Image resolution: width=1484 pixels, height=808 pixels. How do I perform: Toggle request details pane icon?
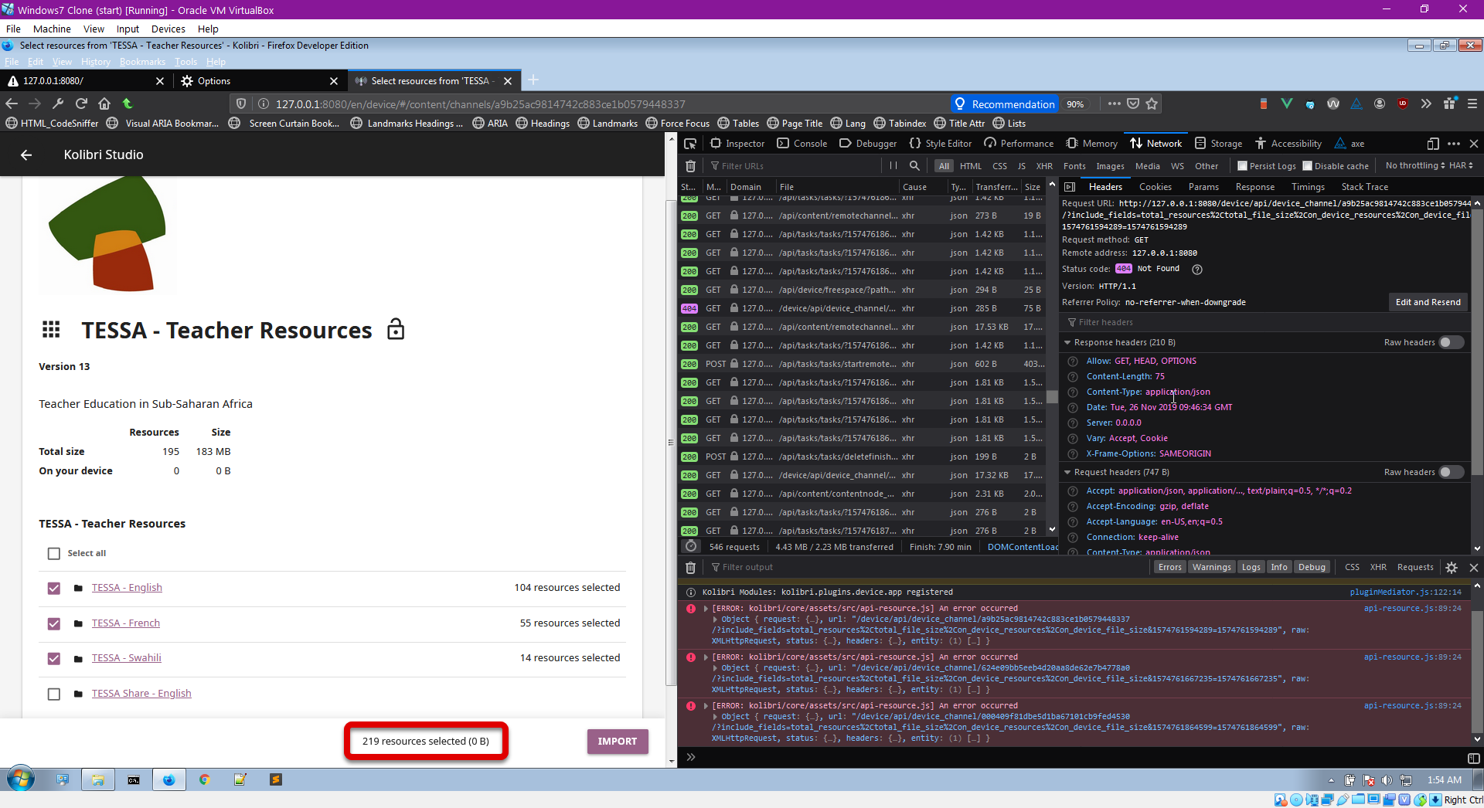1070,187
